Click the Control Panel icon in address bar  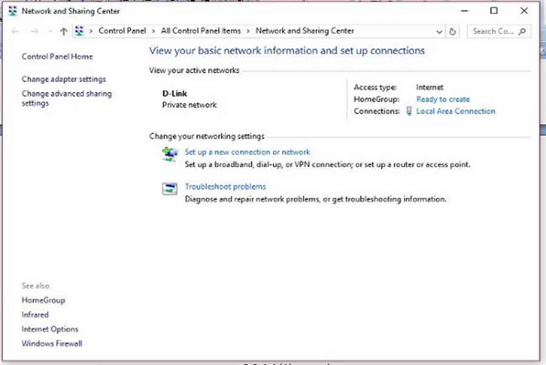[79, 31]
